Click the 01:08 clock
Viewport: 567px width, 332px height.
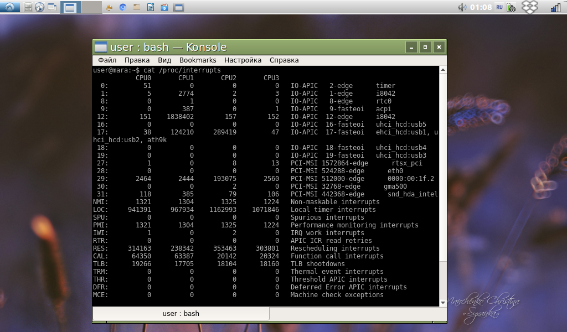pos(481,7)
